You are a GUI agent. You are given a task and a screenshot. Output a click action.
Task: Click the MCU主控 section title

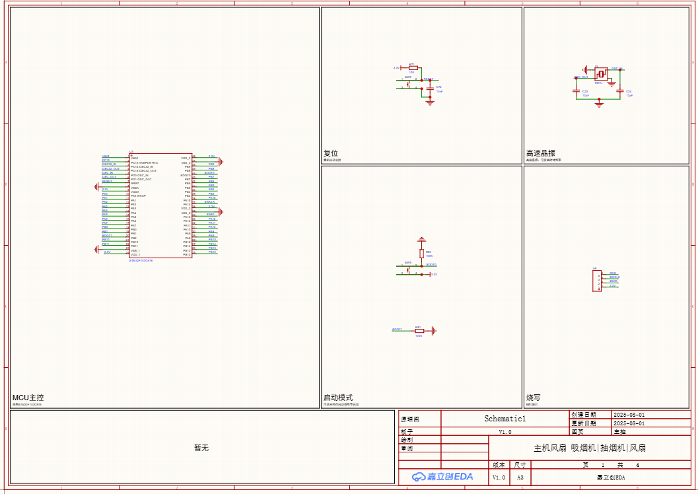pos(28,398)
